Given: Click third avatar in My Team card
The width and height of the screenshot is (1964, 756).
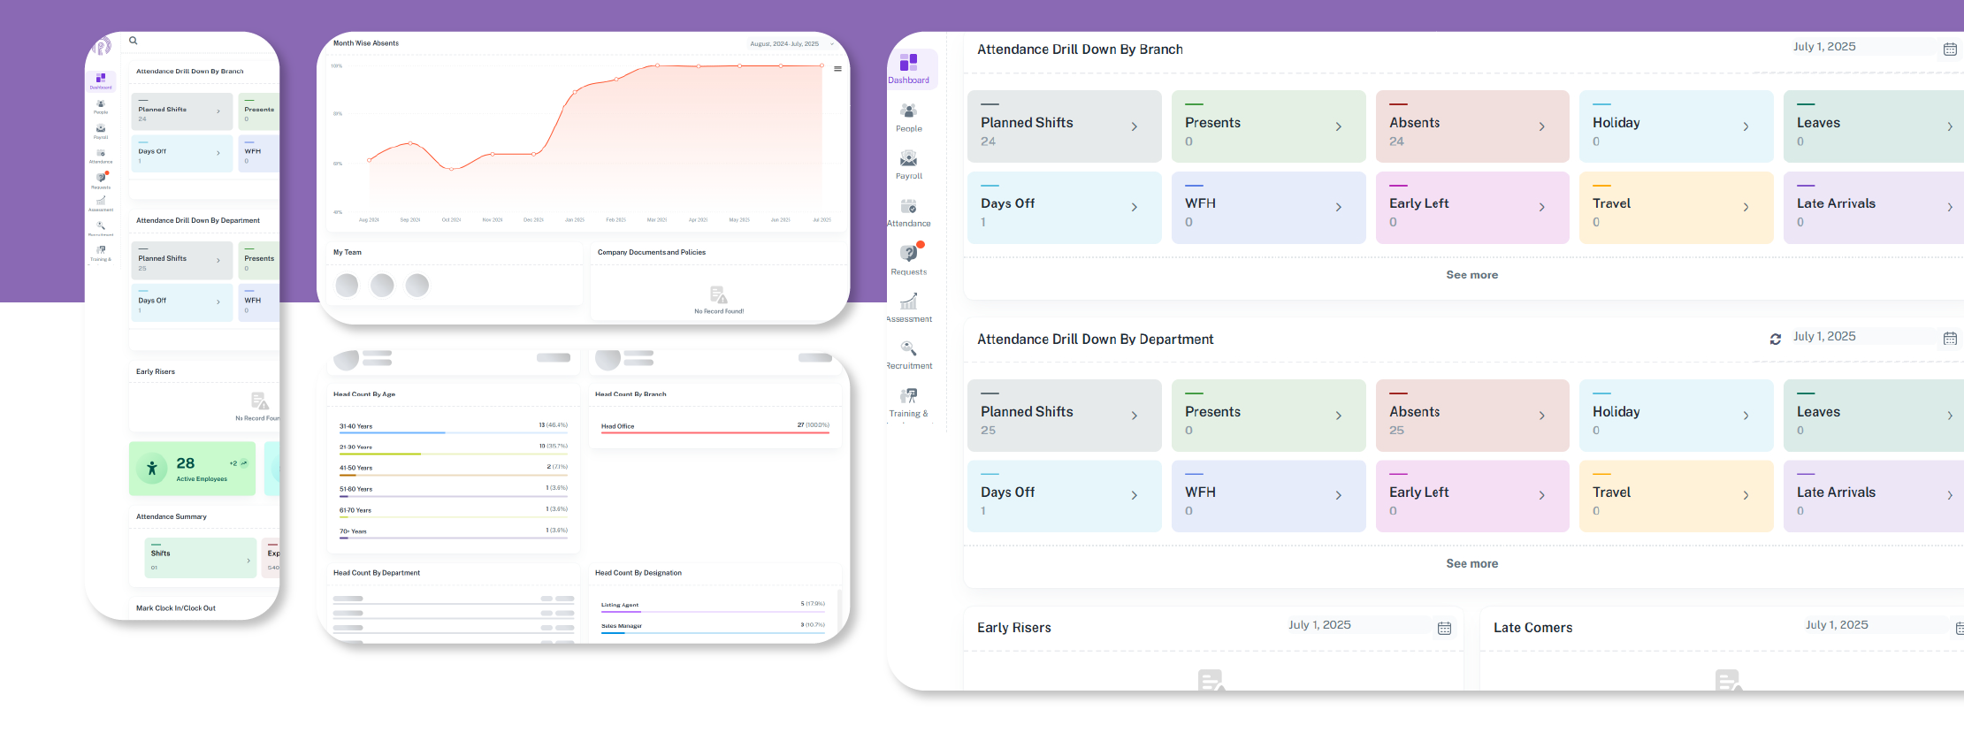Looking at the screenshot, I should click(416, 285).
